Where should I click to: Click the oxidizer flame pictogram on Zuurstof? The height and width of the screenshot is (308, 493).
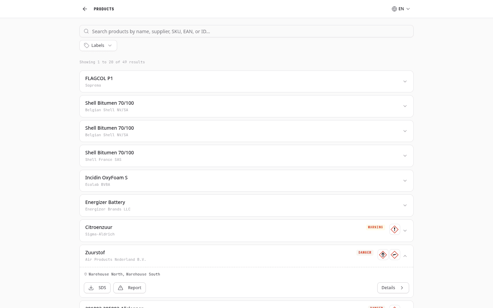[383, 255]
